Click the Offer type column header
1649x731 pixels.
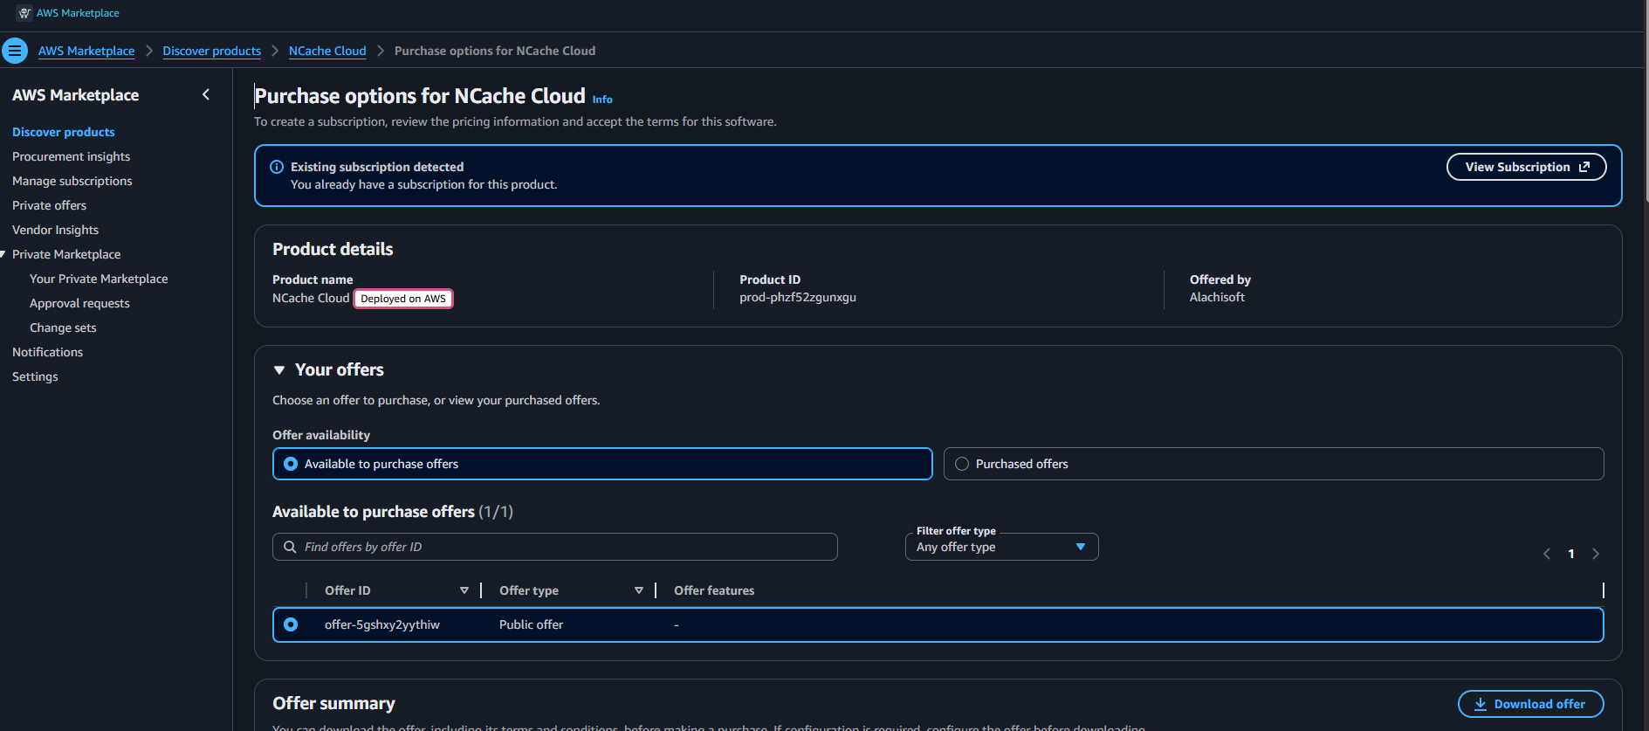529,590
